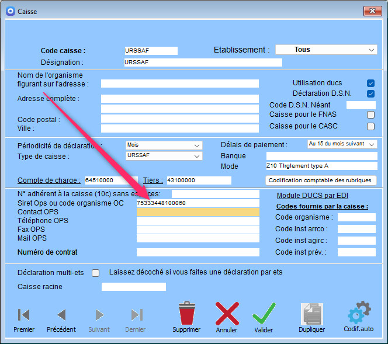Go to the first record (Premier)
Screen dimensions: 388x344
pyautogui.click(x=24, y=315)
